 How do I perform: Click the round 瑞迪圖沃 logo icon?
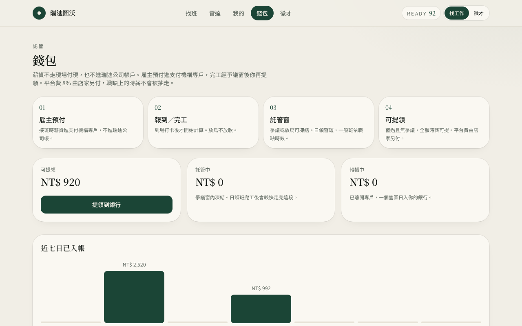click(39, 13)
